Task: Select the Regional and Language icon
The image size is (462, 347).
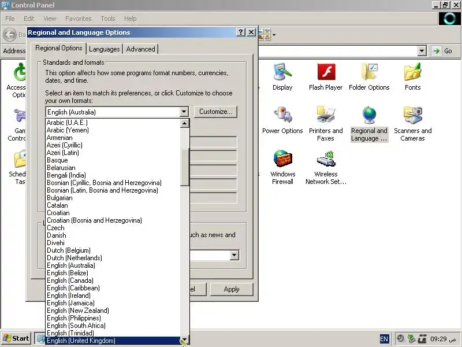Action: (x=369, y=124)
